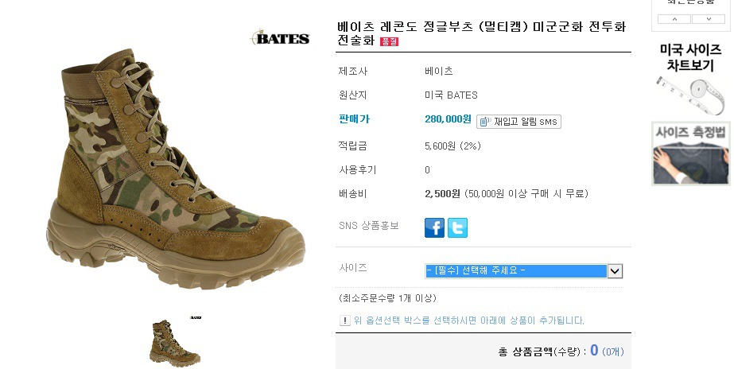
Task: Click the 재입고 알림 SMS button
Action: click(x=518, y=122)
